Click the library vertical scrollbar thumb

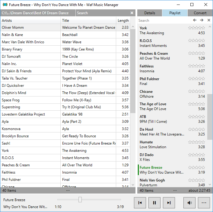coord(133,71)
